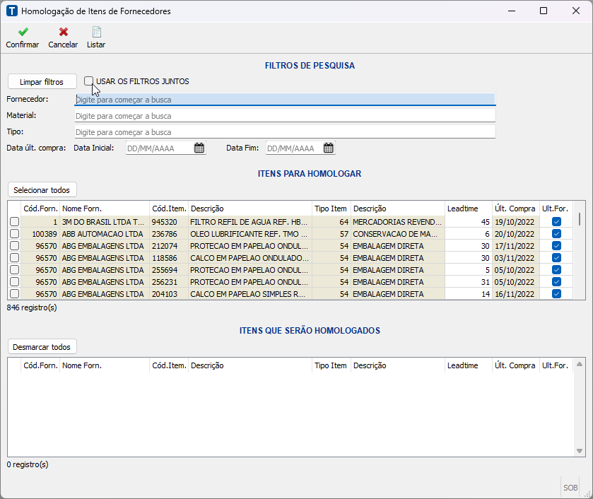Click the Material search field
Viewport: 593px width, 499px height.
285,116
